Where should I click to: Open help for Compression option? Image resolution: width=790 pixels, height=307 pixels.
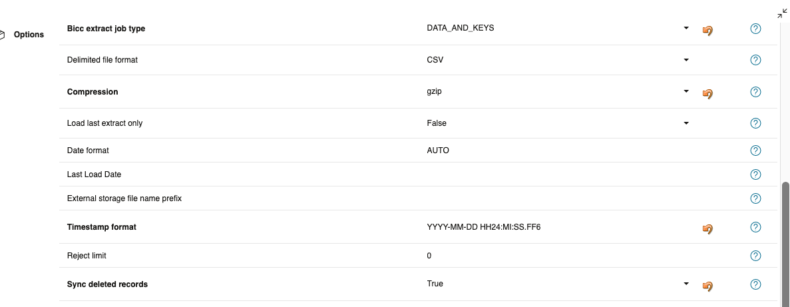click(755, 92)
